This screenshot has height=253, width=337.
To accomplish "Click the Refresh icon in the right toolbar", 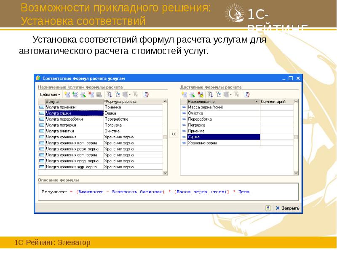I will (x=247, y=94).
